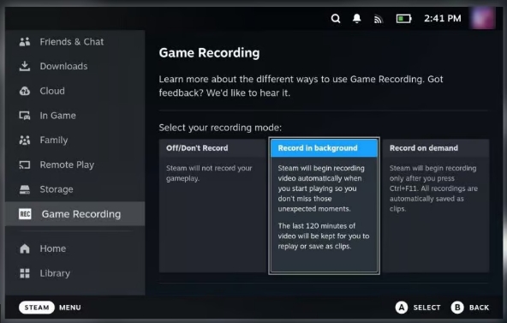This screenshot has height=323, width=507.
Task: Select Game Recording in sidebar
Action: (x=75, y=213)
